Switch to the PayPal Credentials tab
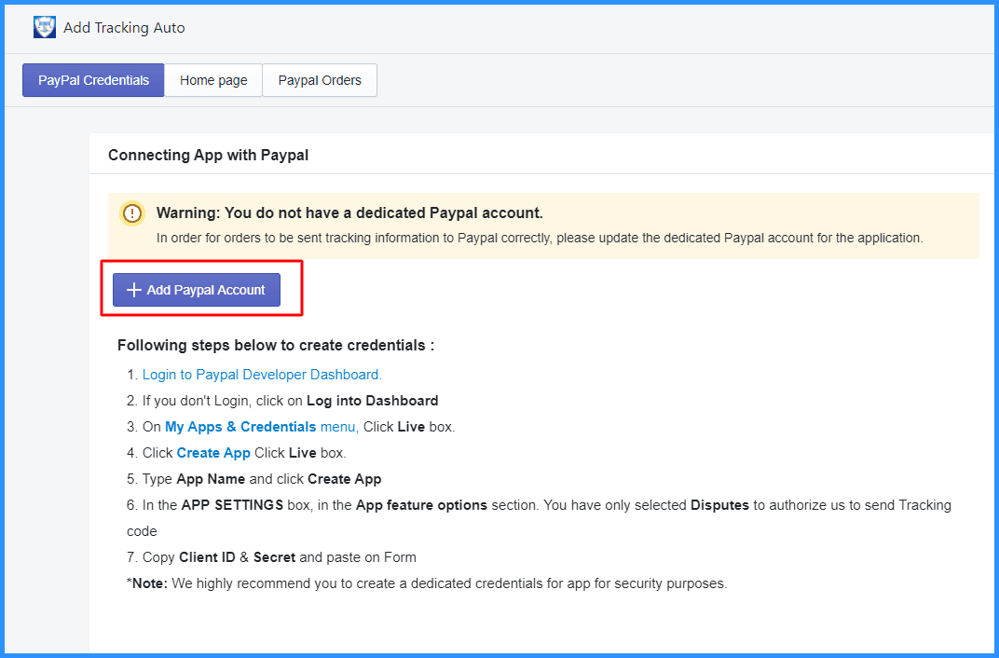This screenshot has width=999, height=658. click(93, 80)
